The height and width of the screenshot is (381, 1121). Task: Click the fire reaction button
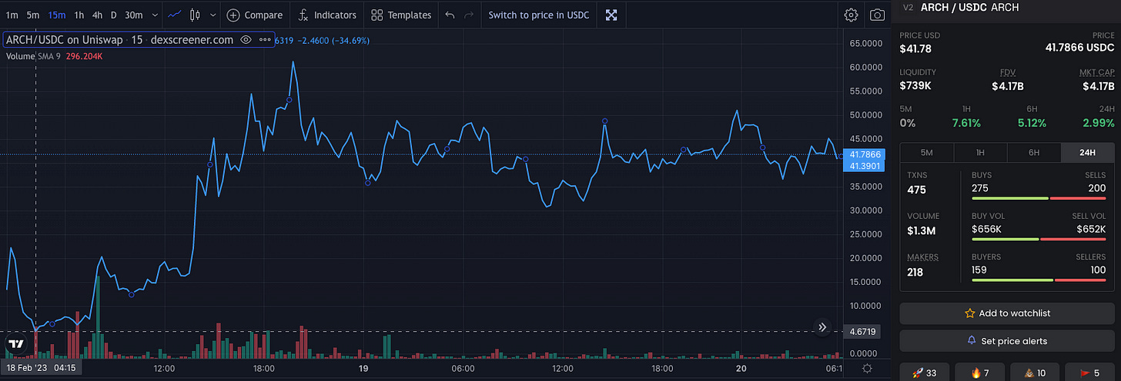click(x=980, y=373)
